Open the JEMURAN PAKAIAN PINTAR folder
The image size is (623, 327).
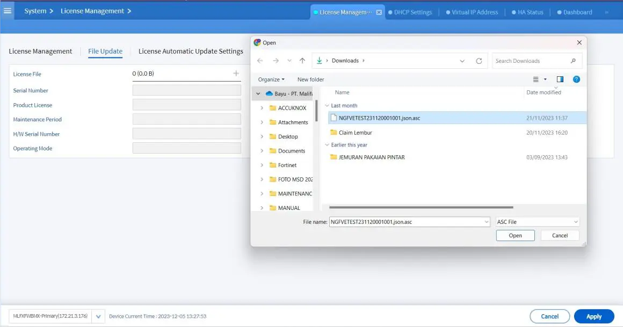click(367, 157)
